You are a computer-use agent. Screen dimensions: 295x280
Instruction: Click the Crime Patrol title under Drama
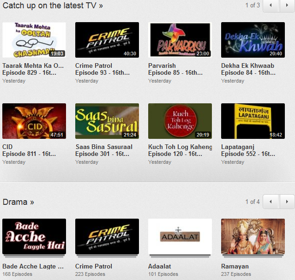point(94,266)
